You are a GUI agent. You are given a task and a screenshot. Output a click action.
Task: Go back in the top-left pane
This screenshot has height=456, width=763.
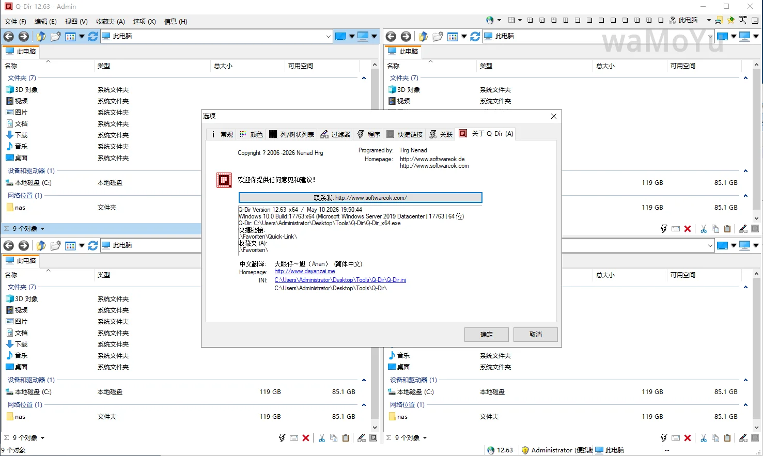tap(9, 36)
